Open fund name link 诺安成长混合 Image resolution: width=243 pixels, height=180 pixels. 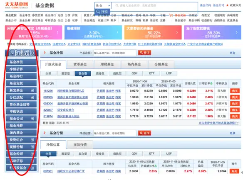66,110
